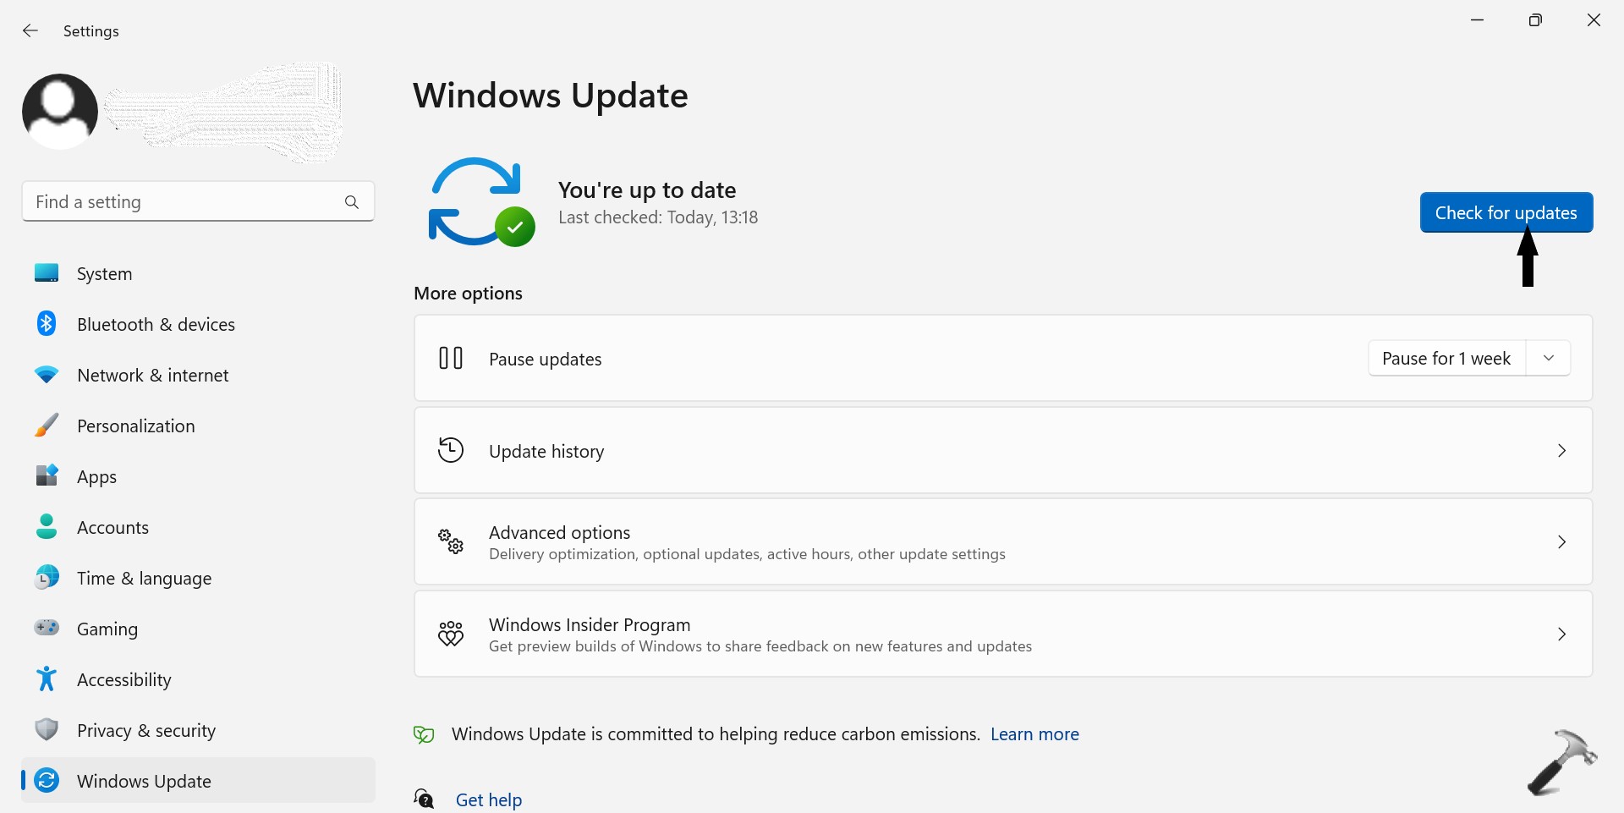
Task: Click Windows Insider Program title
Action: pyautogui.click(x=590, y=624)
